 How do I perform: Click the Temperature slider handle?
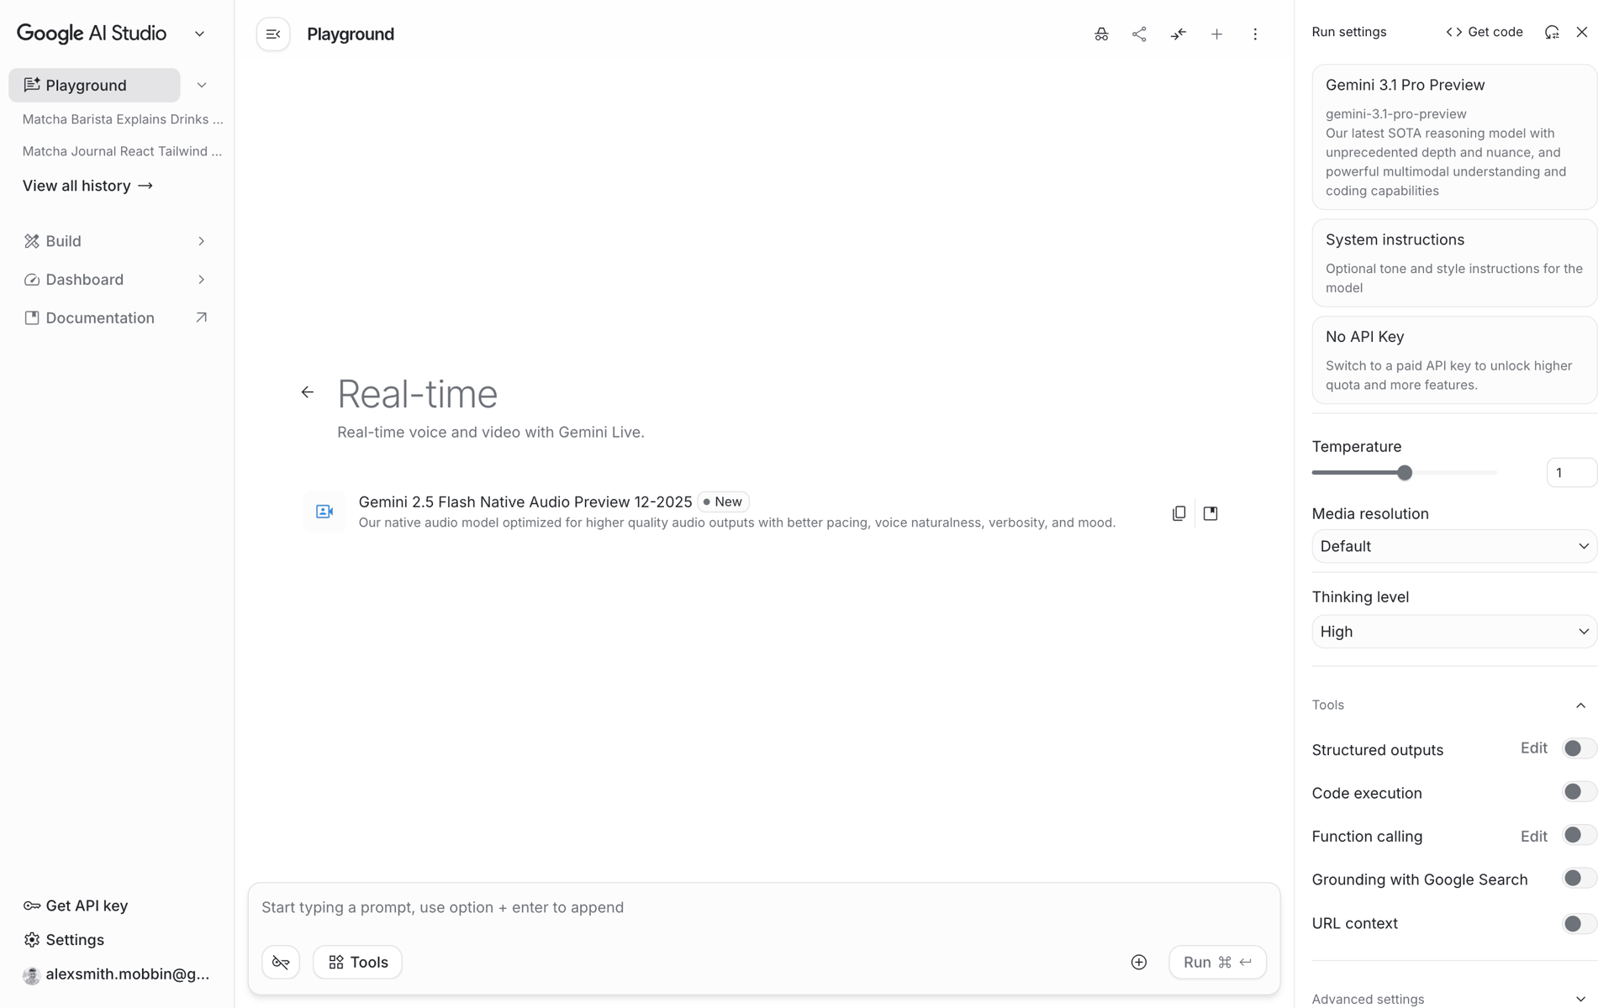click(1404, 473)
